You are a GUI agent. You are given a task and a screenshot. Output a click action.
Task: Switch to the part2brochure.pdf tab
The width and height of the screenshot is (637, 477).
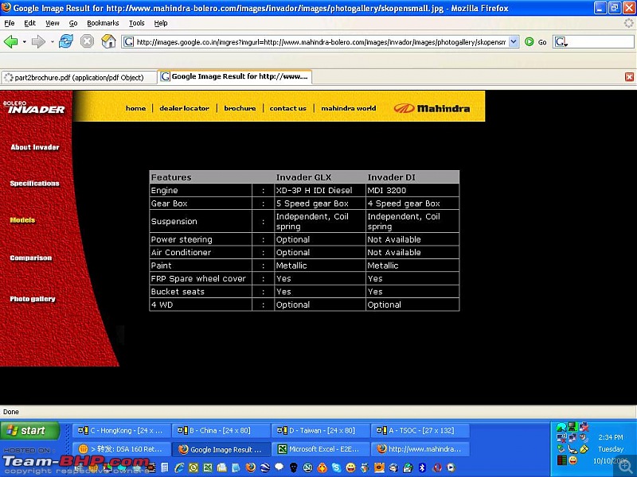[79, 77]
